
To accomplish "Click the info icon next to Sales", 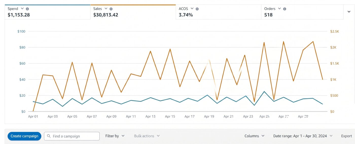I will point(111,9).
